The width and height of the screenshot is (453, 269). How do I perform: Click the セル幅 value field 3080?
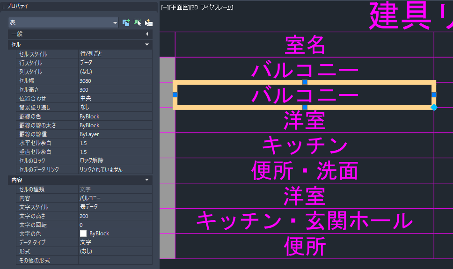point(115,81)
